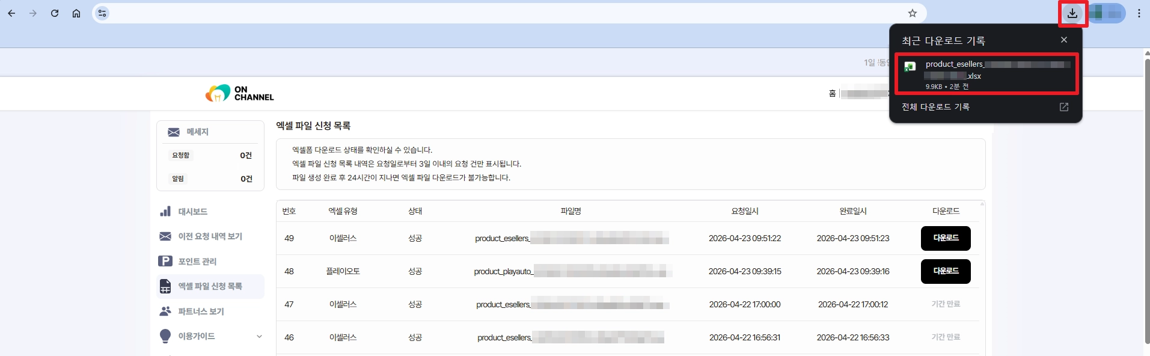
Task: Click 플레이오토 type cell in row 48
Action: [x=343, y=271]
